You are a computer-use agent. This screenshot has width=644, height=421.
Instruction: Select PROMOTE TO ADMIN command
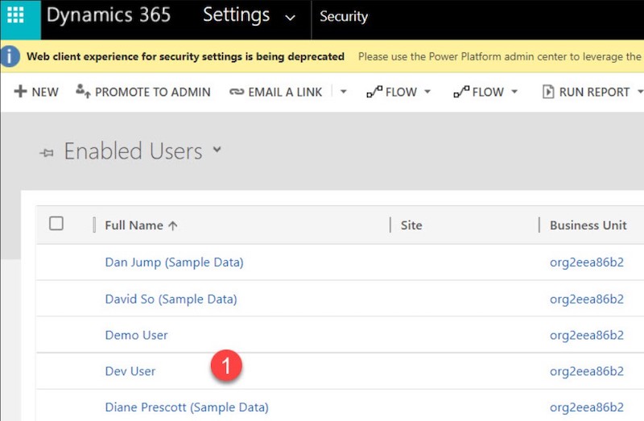pyautogui.click(x=152, y=92)
